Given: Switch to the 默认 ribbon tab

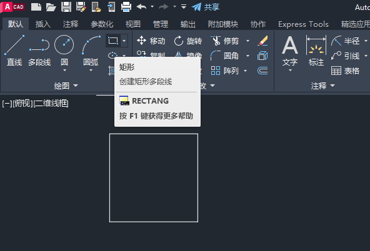Looking at the screenshot, I should [16, 24].
